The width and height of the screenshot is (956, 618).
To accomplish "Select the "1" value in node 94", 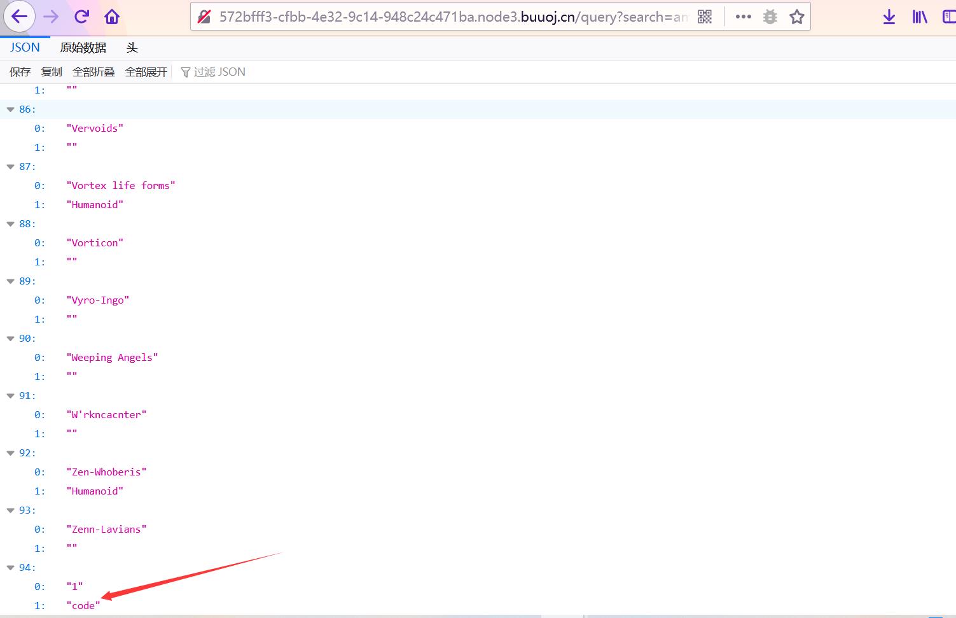I will (x=74, y=586).
